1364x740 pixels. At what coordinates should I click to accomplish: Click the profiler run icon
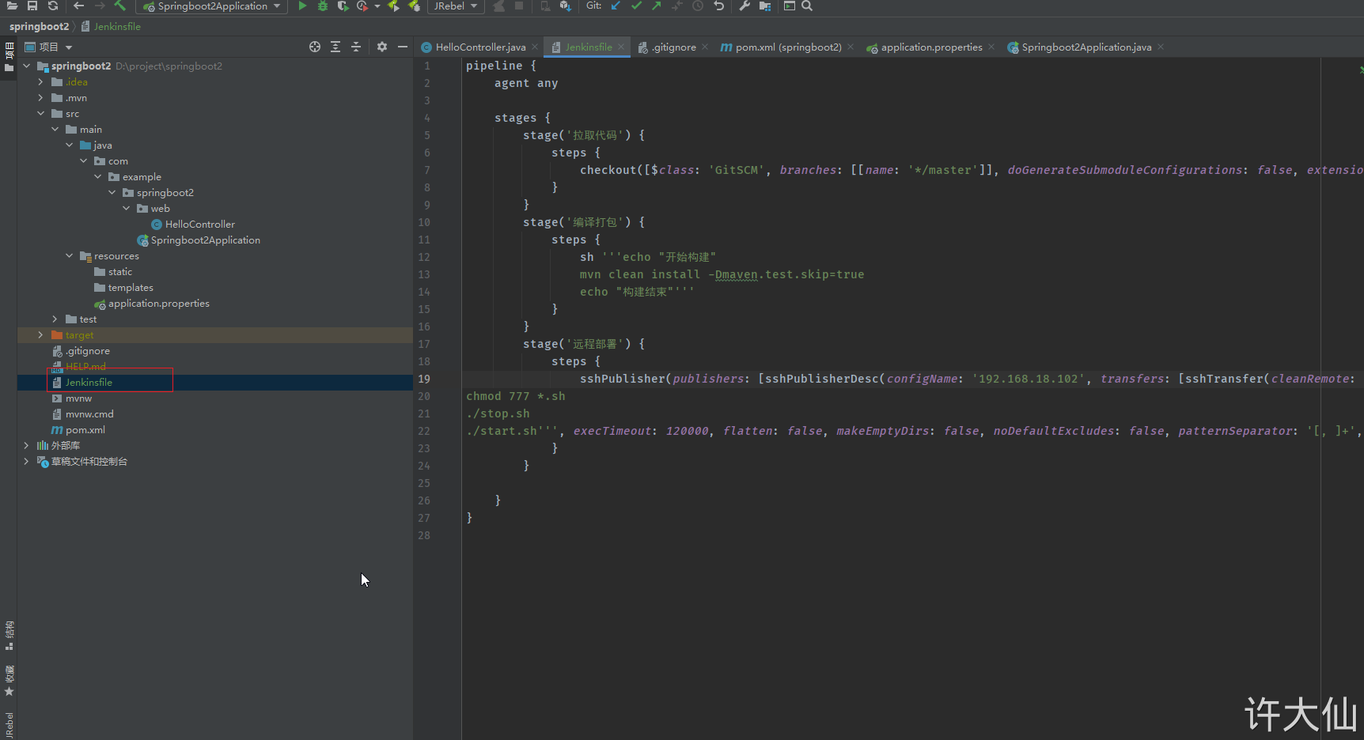point(362,6)
